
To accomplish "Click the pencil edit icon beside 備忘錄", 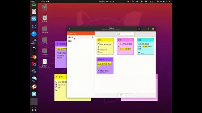I will [92, 37].
